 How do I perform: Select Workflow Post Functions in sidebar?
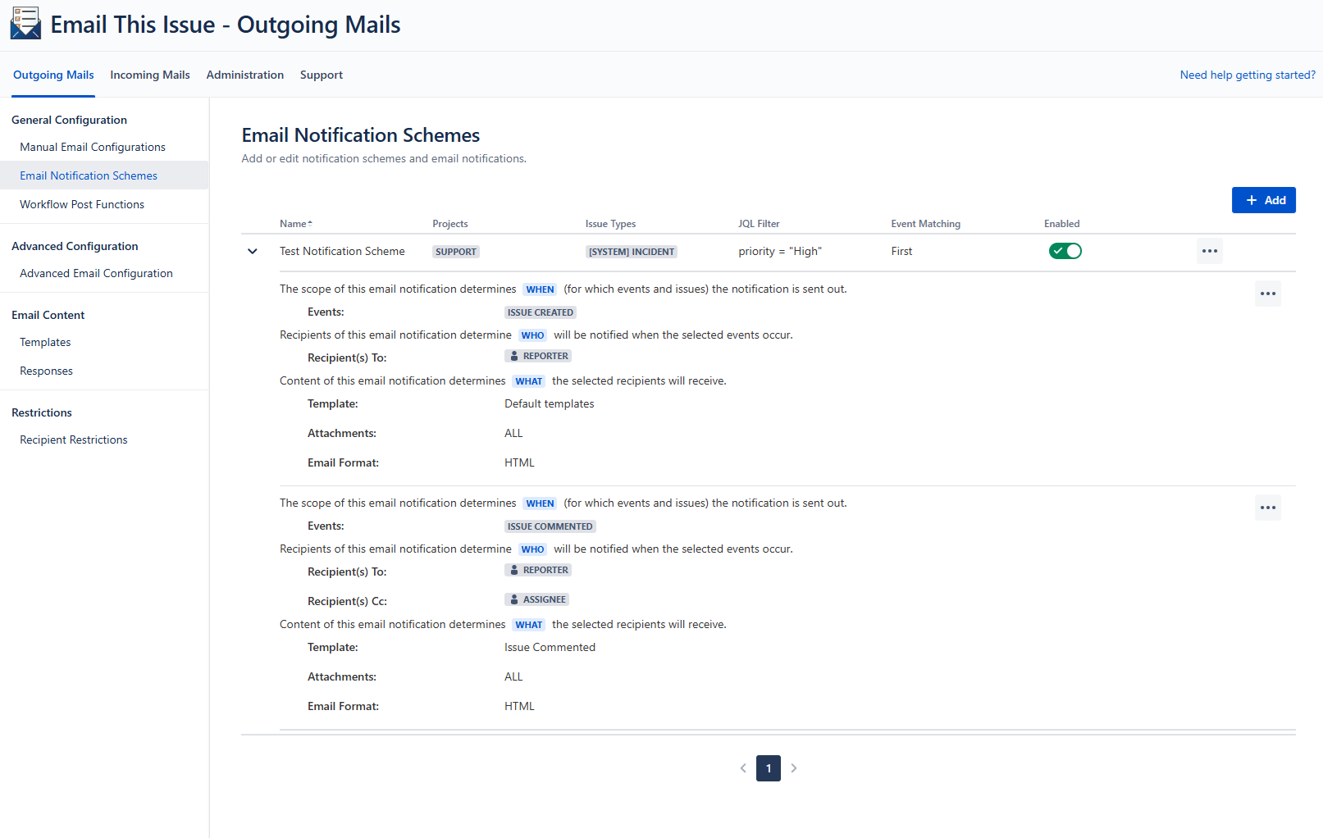82,204
